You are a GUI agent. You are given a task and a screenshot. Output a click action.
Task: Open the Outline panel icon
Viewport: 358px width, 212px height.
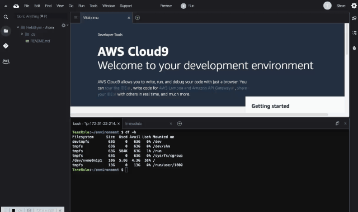pos(354,33)
